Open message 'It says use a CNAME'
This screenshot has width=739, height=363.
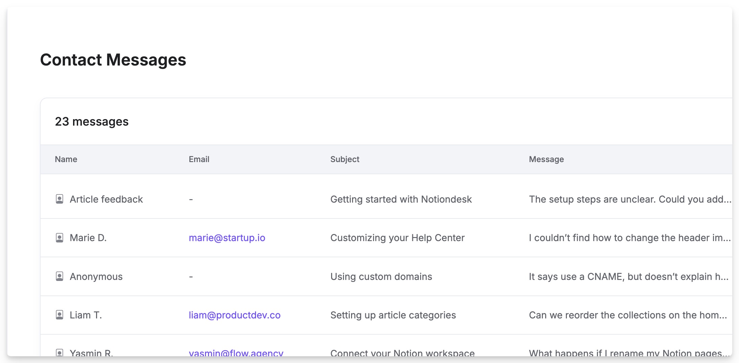(629, 277)
